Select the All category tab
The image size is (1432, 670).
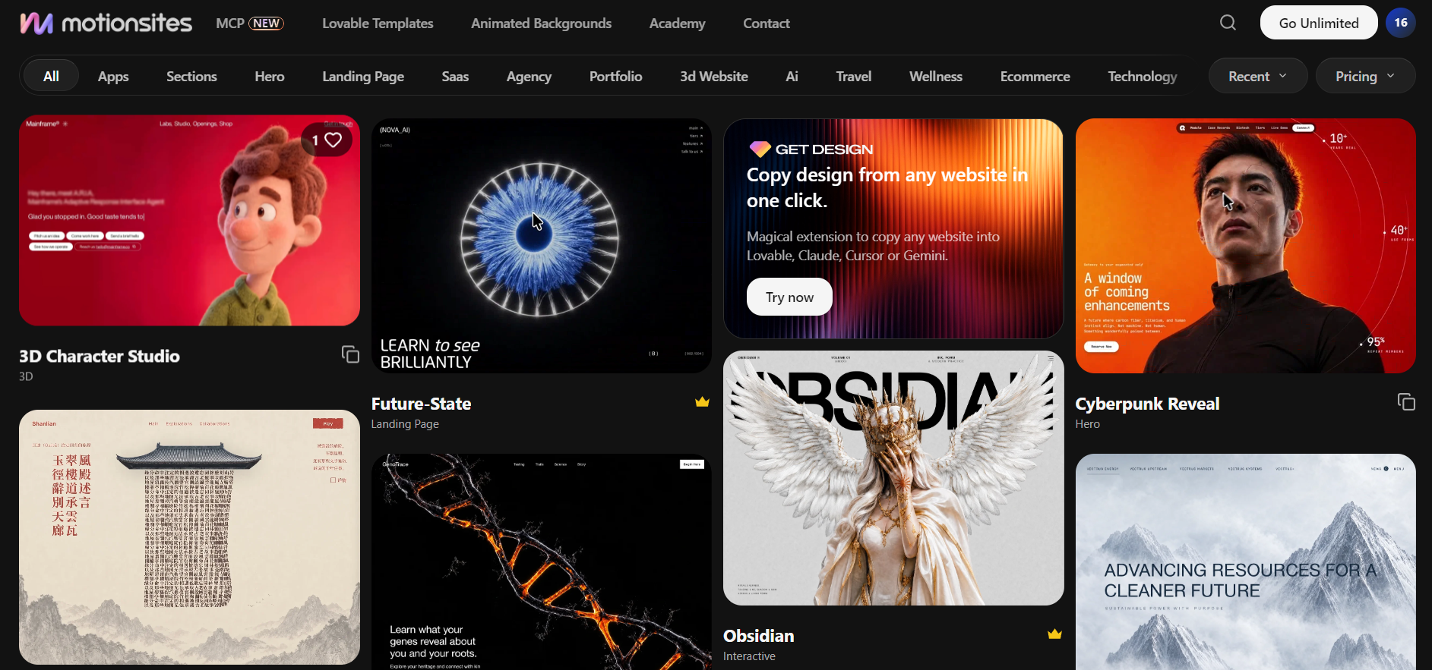pyautogui.click(x=51, y=76)
